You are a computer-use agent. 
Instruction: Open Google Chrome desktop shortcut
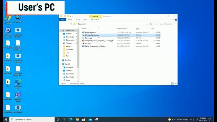(x=8, y=19)
